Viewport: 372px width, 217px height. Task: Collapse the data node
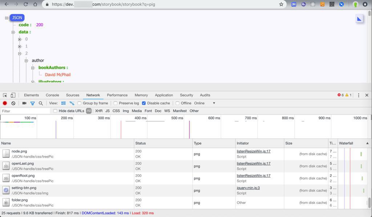click(13, 32)
